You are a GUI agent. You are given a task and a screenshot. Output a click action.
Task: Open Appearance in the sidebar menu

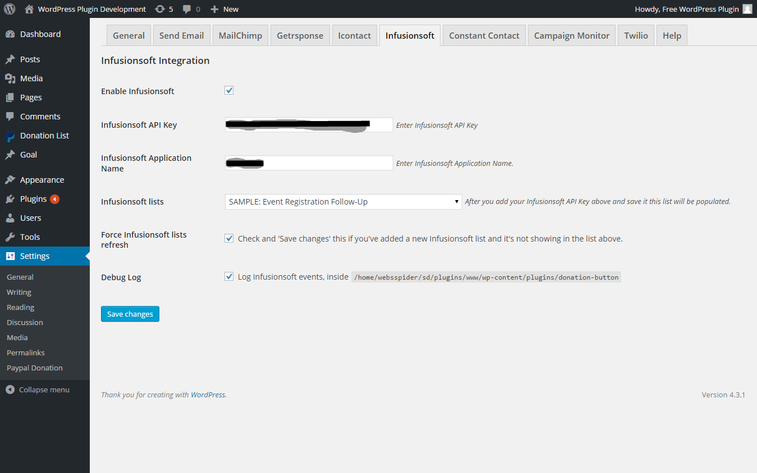(42, 180)
